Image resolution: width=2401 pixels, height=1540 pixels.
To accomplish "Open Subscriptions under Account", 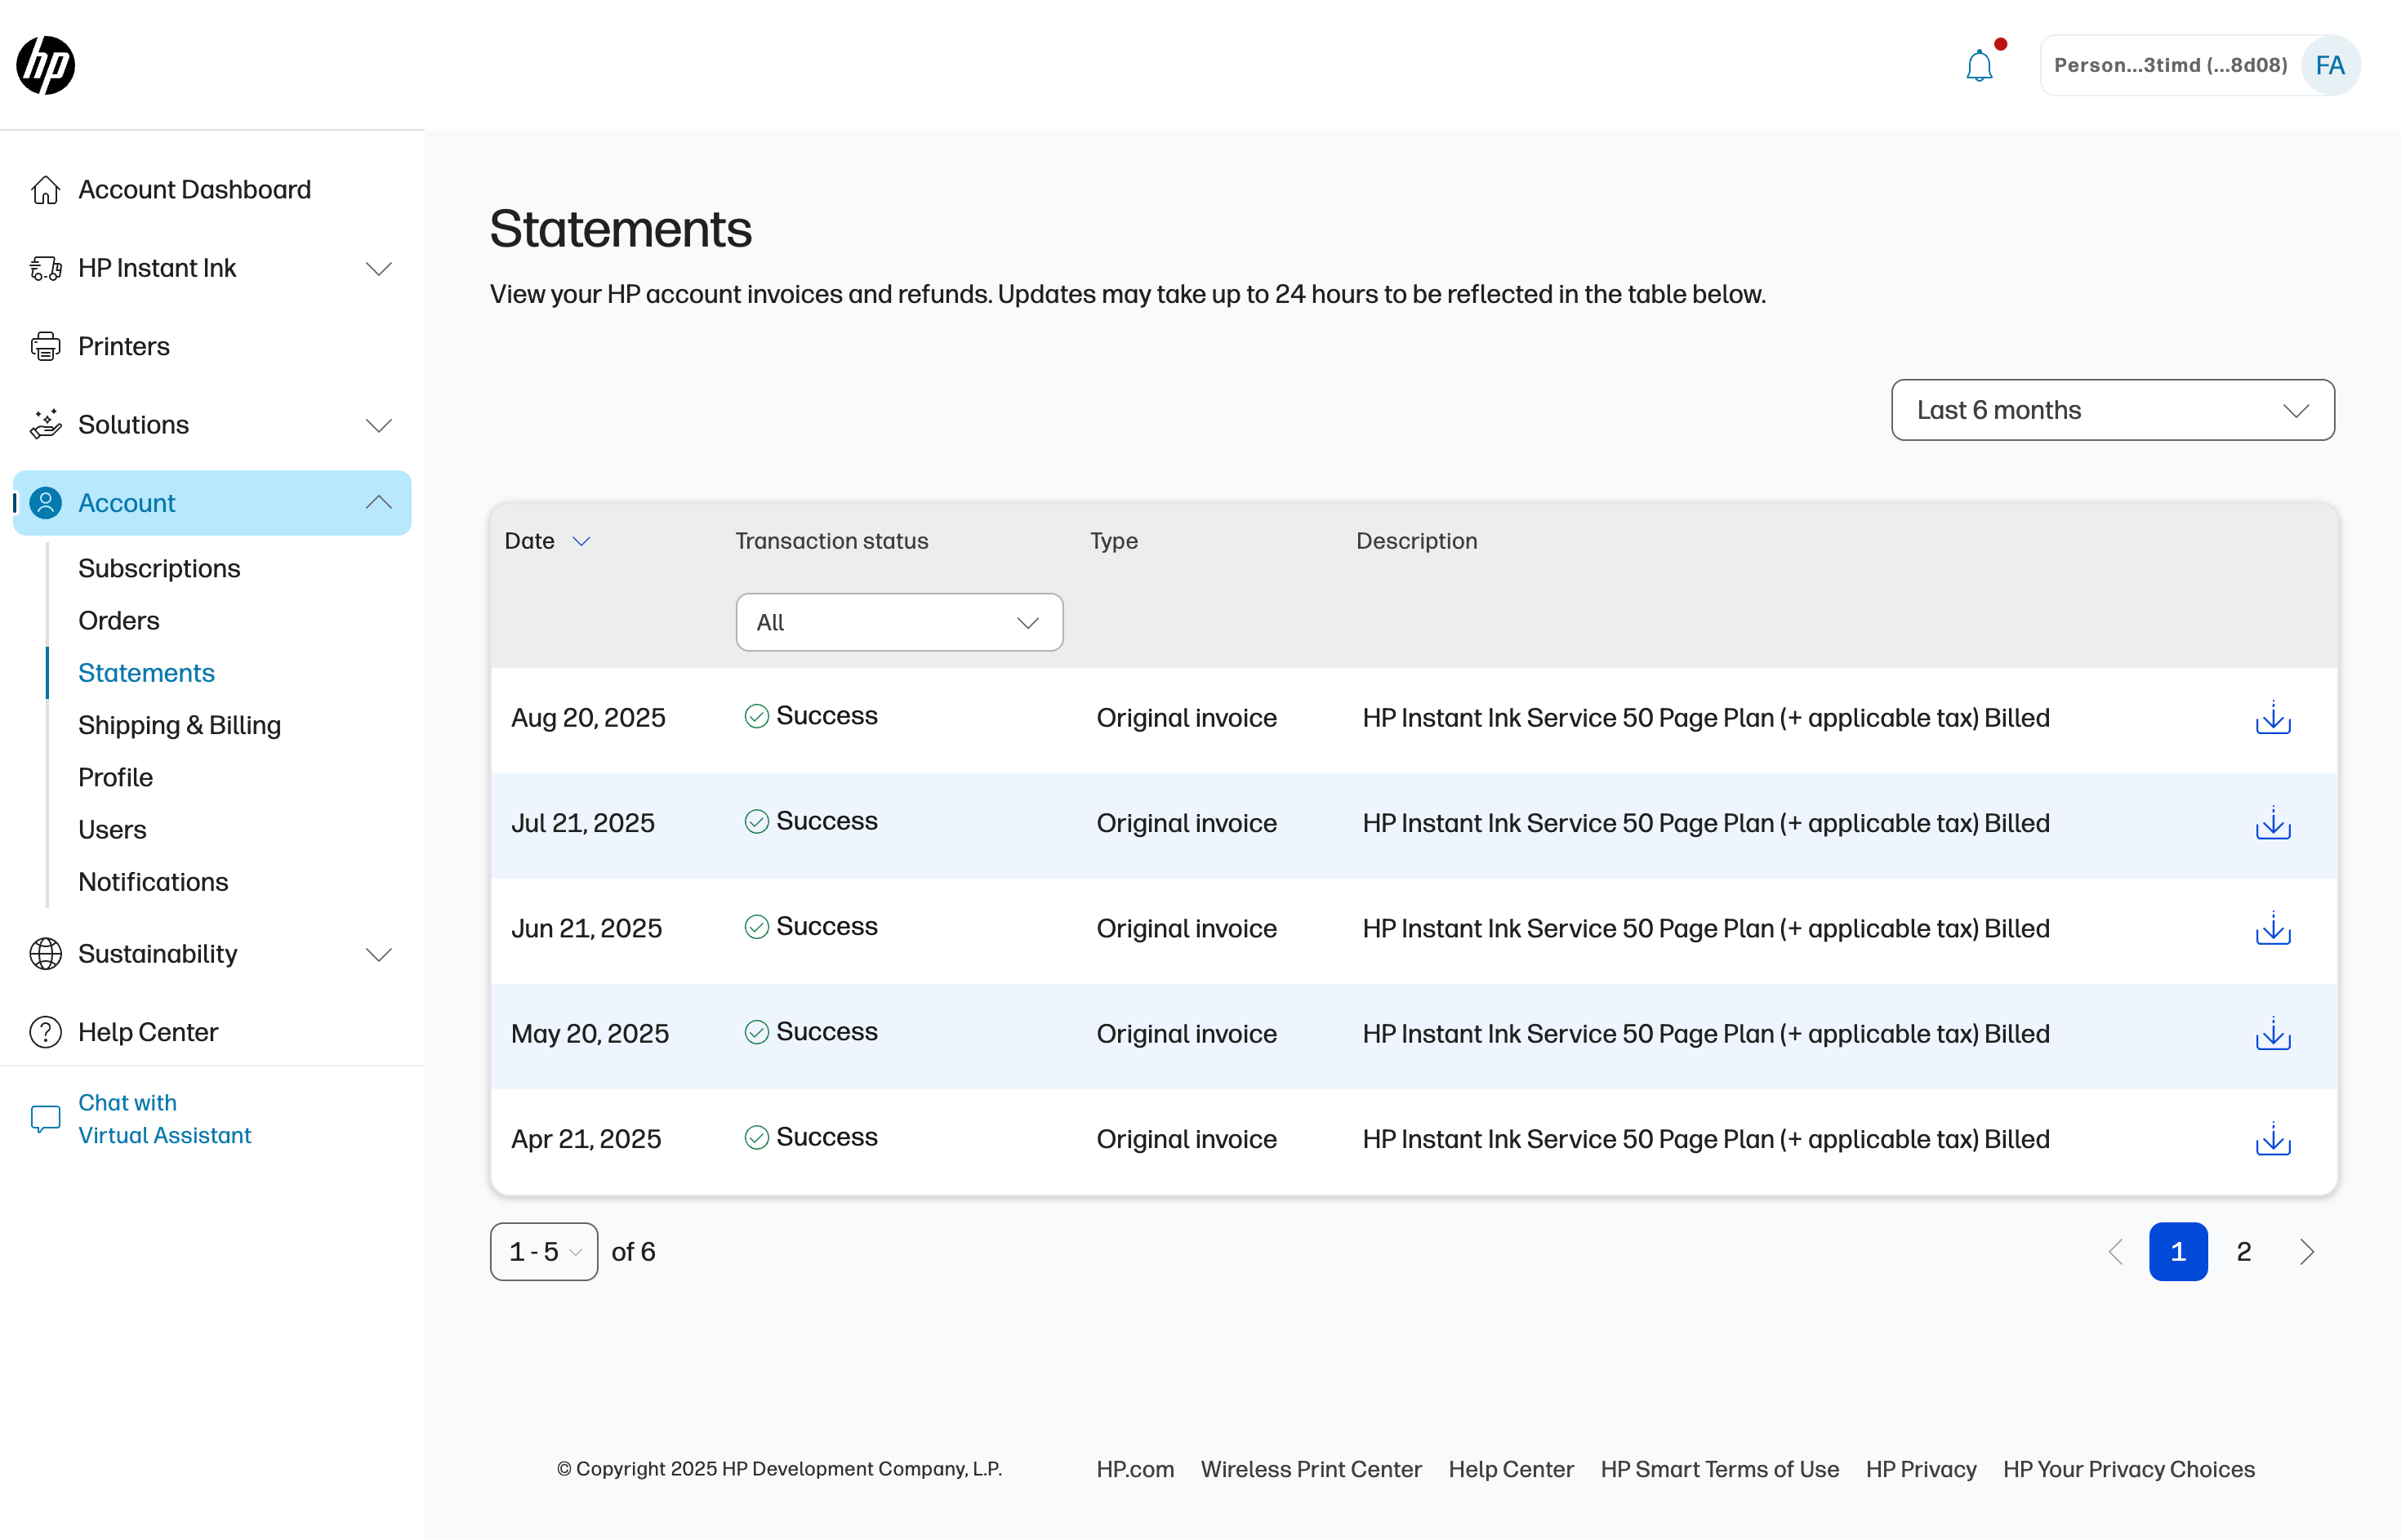I will 159,568.
